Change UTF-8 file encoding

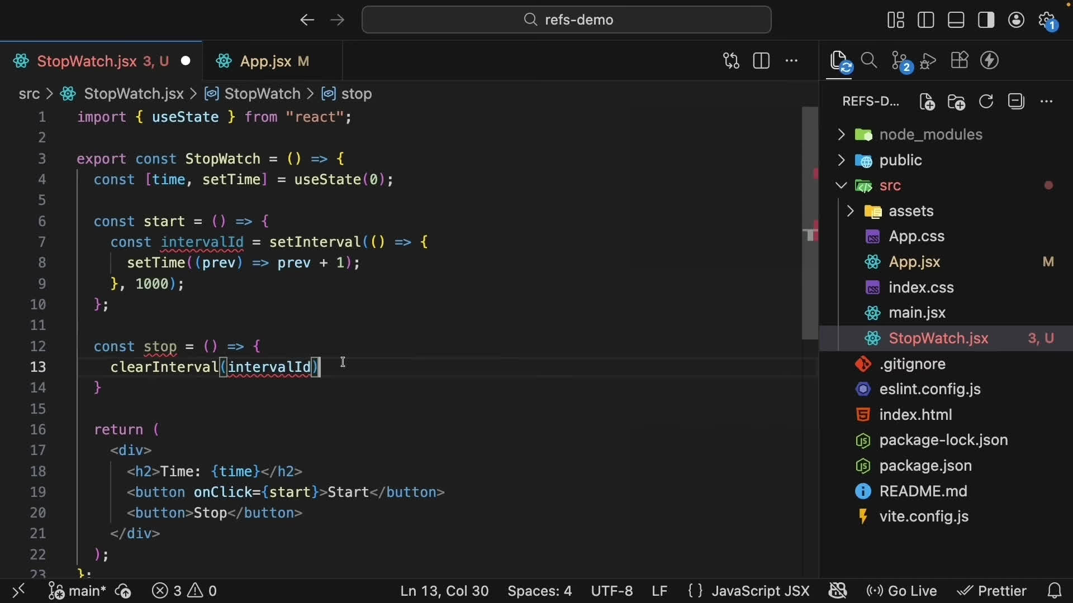click(x=612, y=591)
